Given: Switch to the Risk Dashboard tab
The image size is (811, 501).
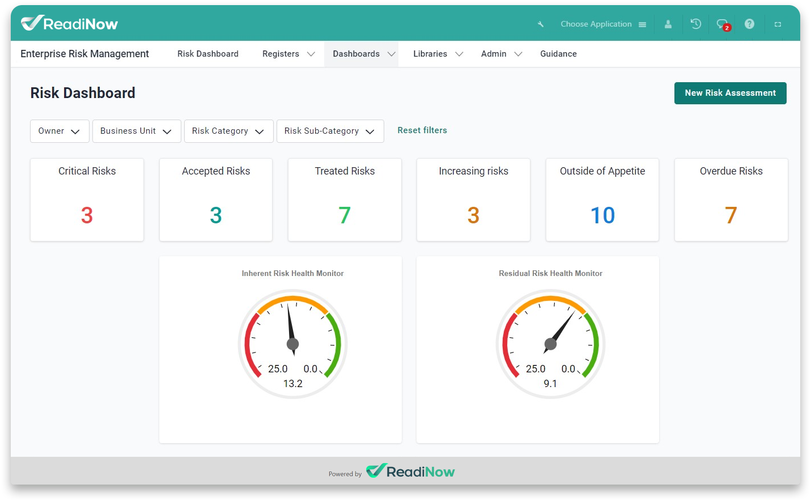Looking at the screenshot, I should tap(207, 54).
